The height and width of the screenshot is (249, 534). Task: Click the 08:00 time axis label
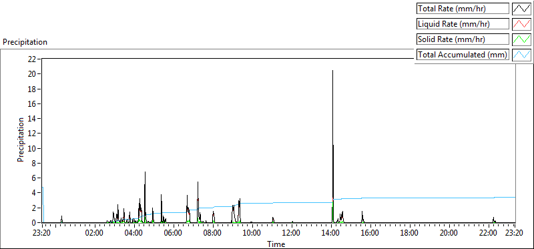[212, 233]
